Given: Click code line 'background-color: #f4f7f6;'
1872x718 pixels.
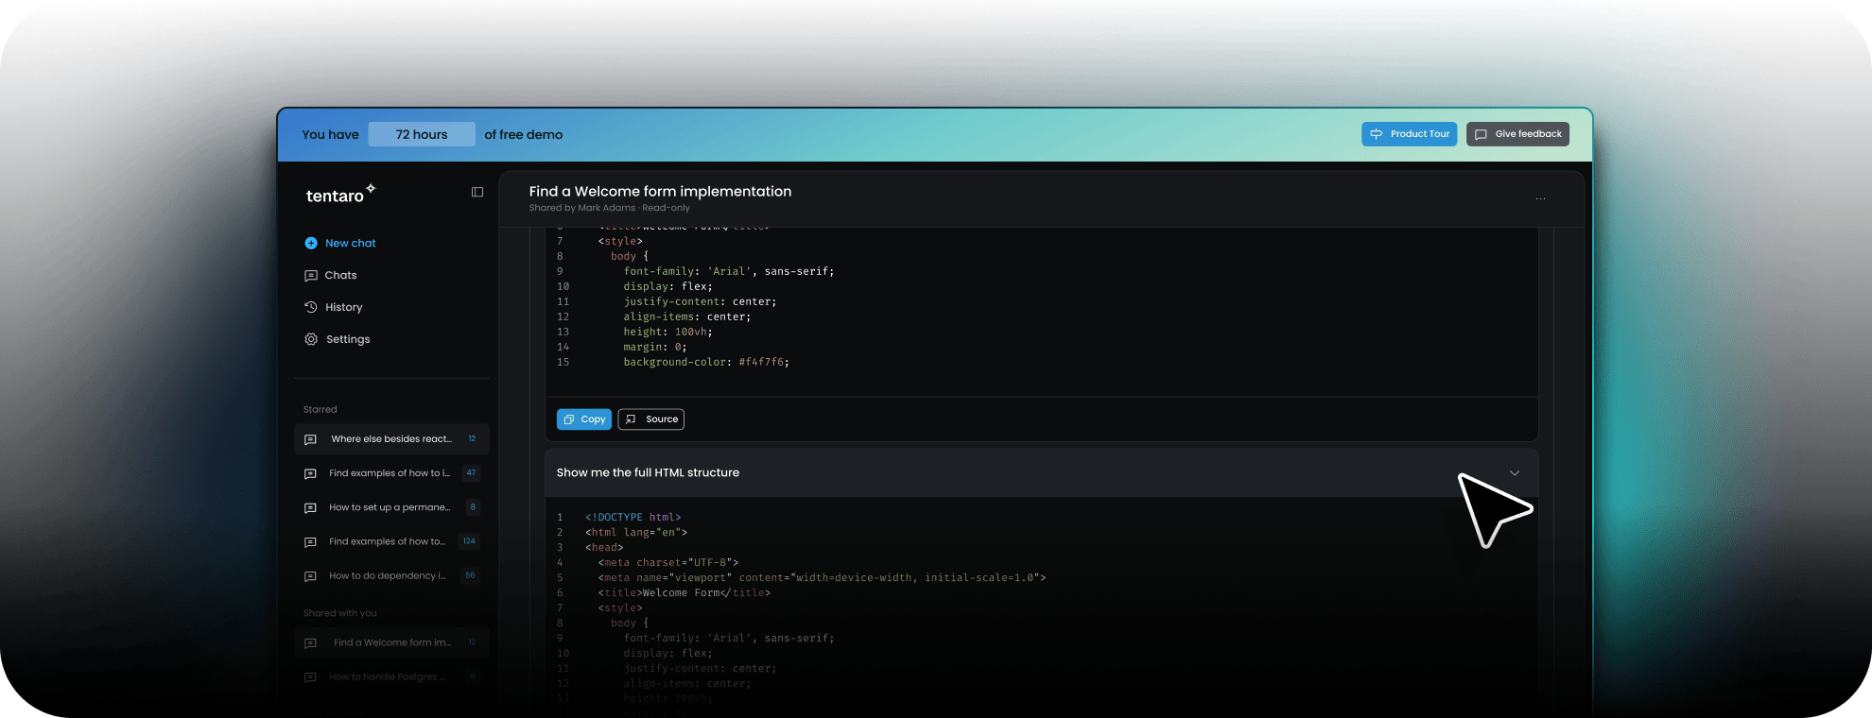Looking at the screenshot, I should (x=706, y=362).
